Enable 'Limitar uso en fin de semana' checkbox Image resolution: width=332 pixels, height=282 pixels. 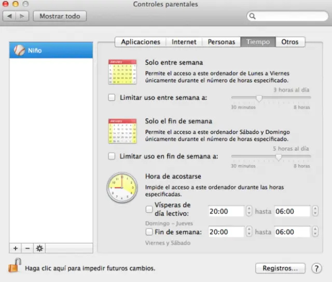112,156
